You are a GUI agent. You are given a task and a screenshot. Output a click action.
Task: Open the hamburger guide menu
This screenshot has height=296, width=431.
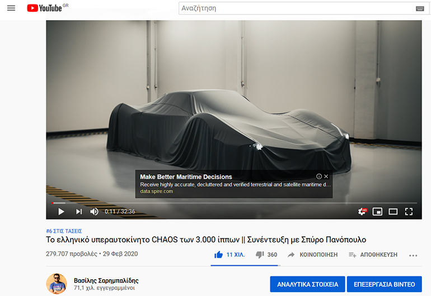11,8
